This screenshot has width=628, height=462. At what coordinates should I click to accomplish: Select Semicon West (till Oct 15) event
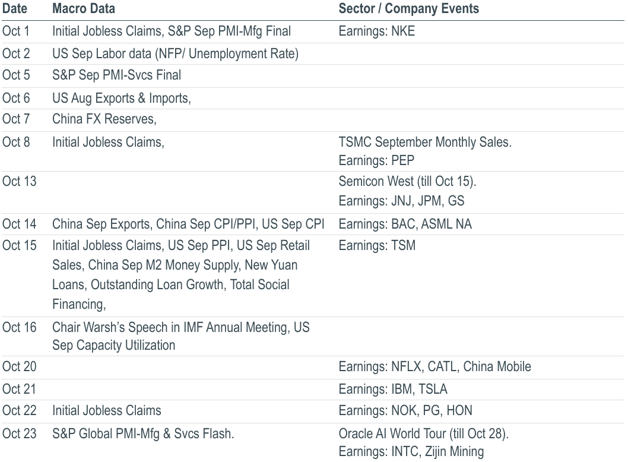(x=407, y=182)
